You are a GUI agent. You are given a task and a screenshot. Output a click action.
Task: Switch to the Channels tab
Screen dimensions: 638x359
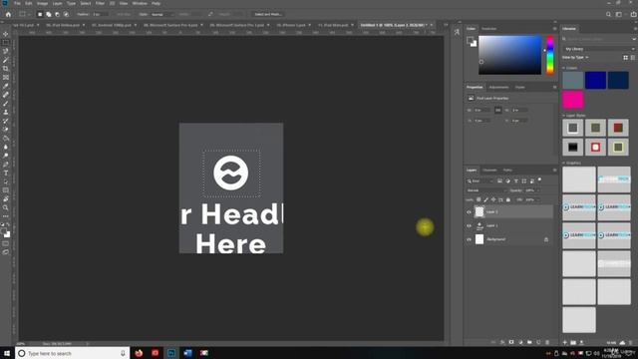click(489, 171)
